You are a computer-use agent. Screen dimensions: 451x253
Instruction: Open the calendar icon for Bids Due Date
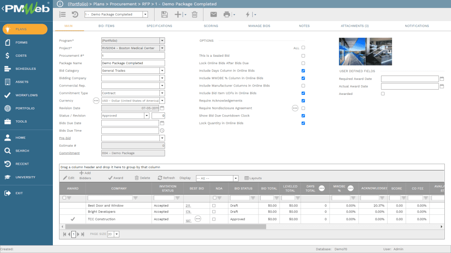(162, 123)
